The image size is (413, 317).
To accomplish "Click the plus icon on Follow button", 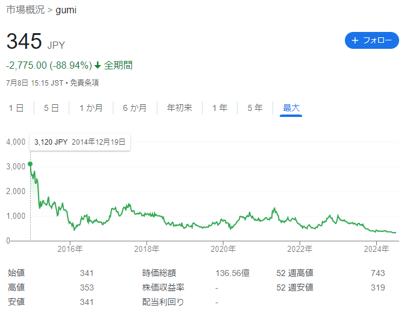I will [x=355, y=40].
